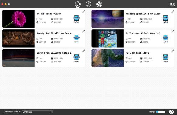
Task: Change MP4 format for Earth From Space video
Action: pos(76,58)
